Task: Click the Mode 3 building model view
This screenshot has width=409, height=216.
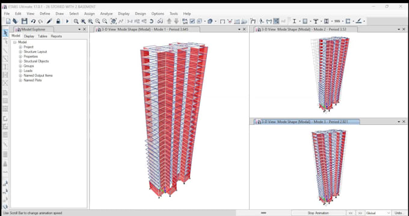Action: 328,167
